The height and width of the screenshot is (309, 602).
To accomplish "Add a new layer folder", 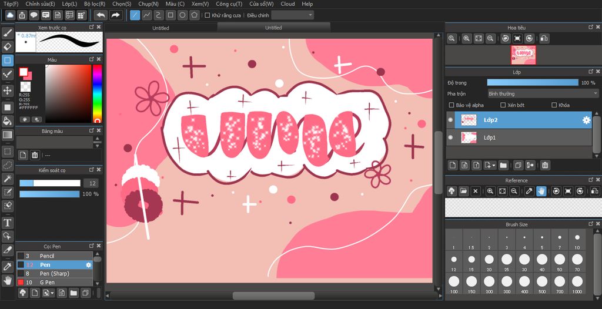I will click(503, 166).
